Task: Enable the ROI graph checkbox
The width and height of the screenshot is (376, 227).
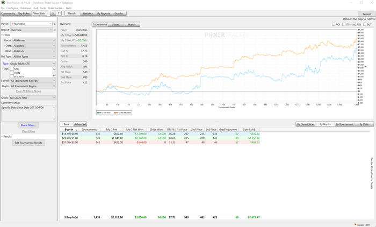Action: tap(334, 24)
